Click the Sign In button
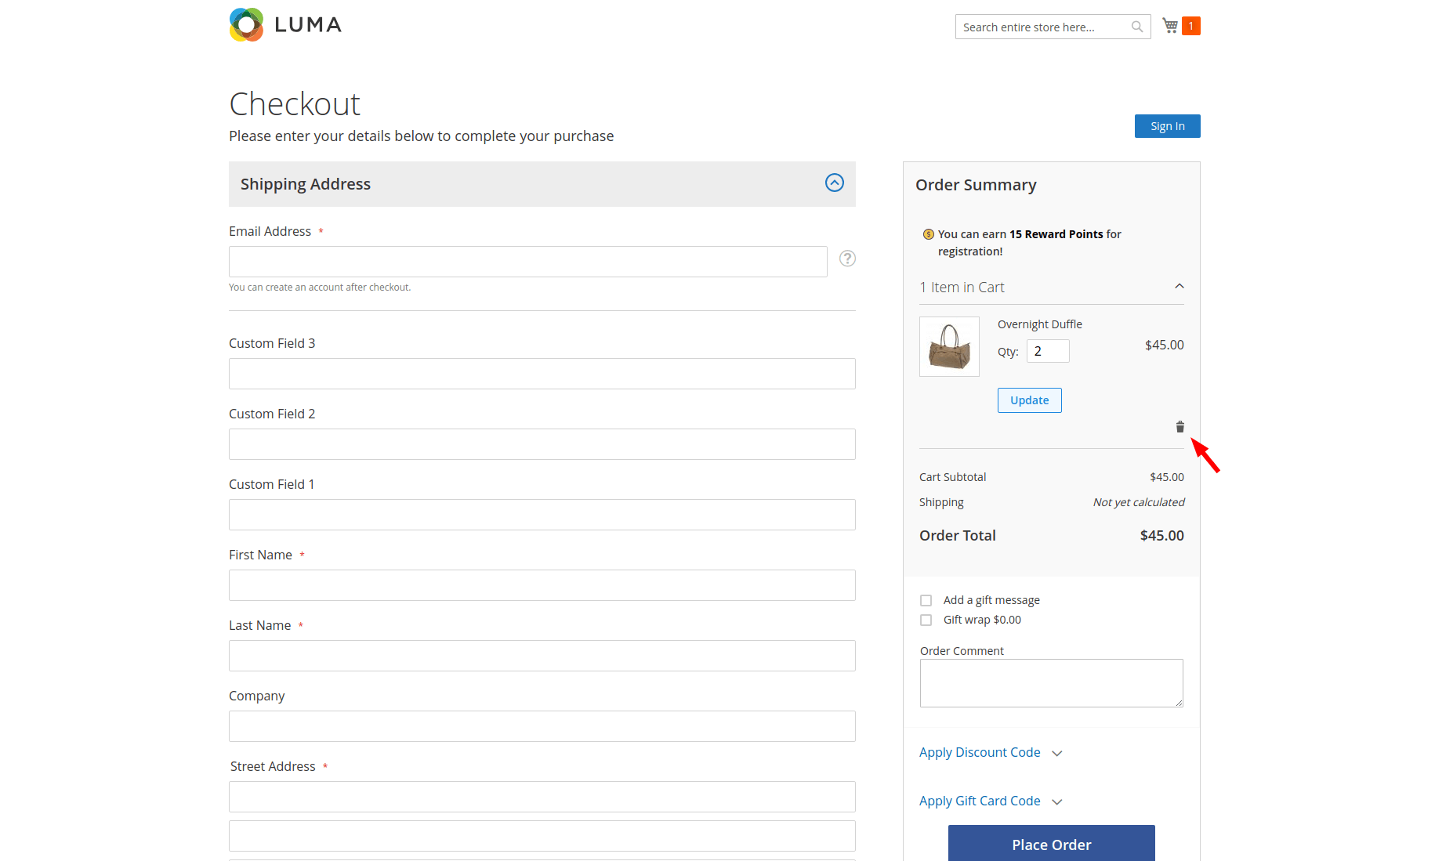The height and width of the screenshot is (861, 1435). tap(1168, 126)
